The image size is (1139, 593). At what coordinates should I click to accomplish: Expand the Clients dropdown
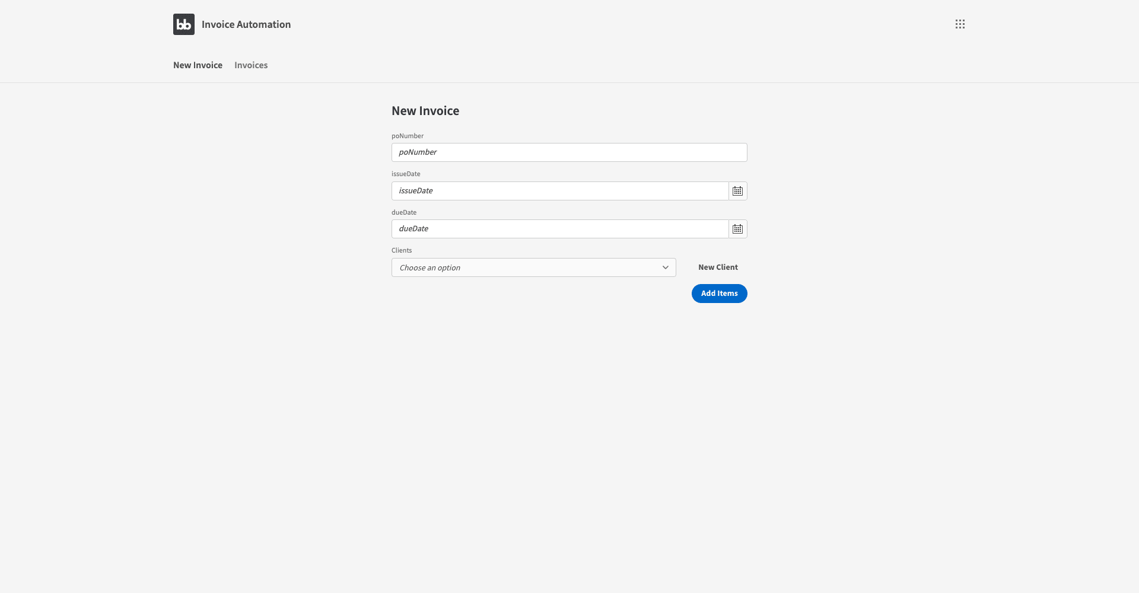click(x=534, y=267)
